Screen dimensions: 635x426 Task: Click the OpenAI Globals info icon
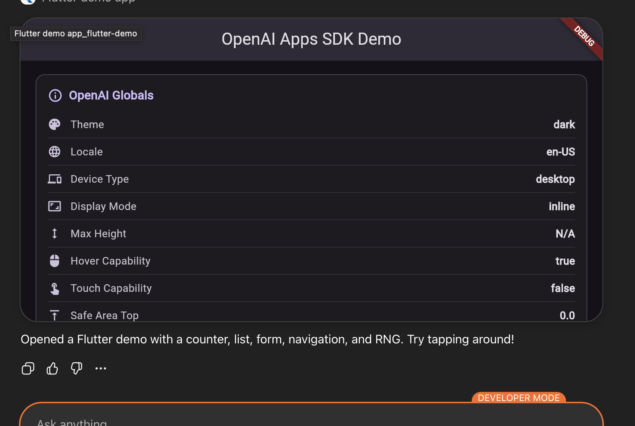[x=55, y=96]
